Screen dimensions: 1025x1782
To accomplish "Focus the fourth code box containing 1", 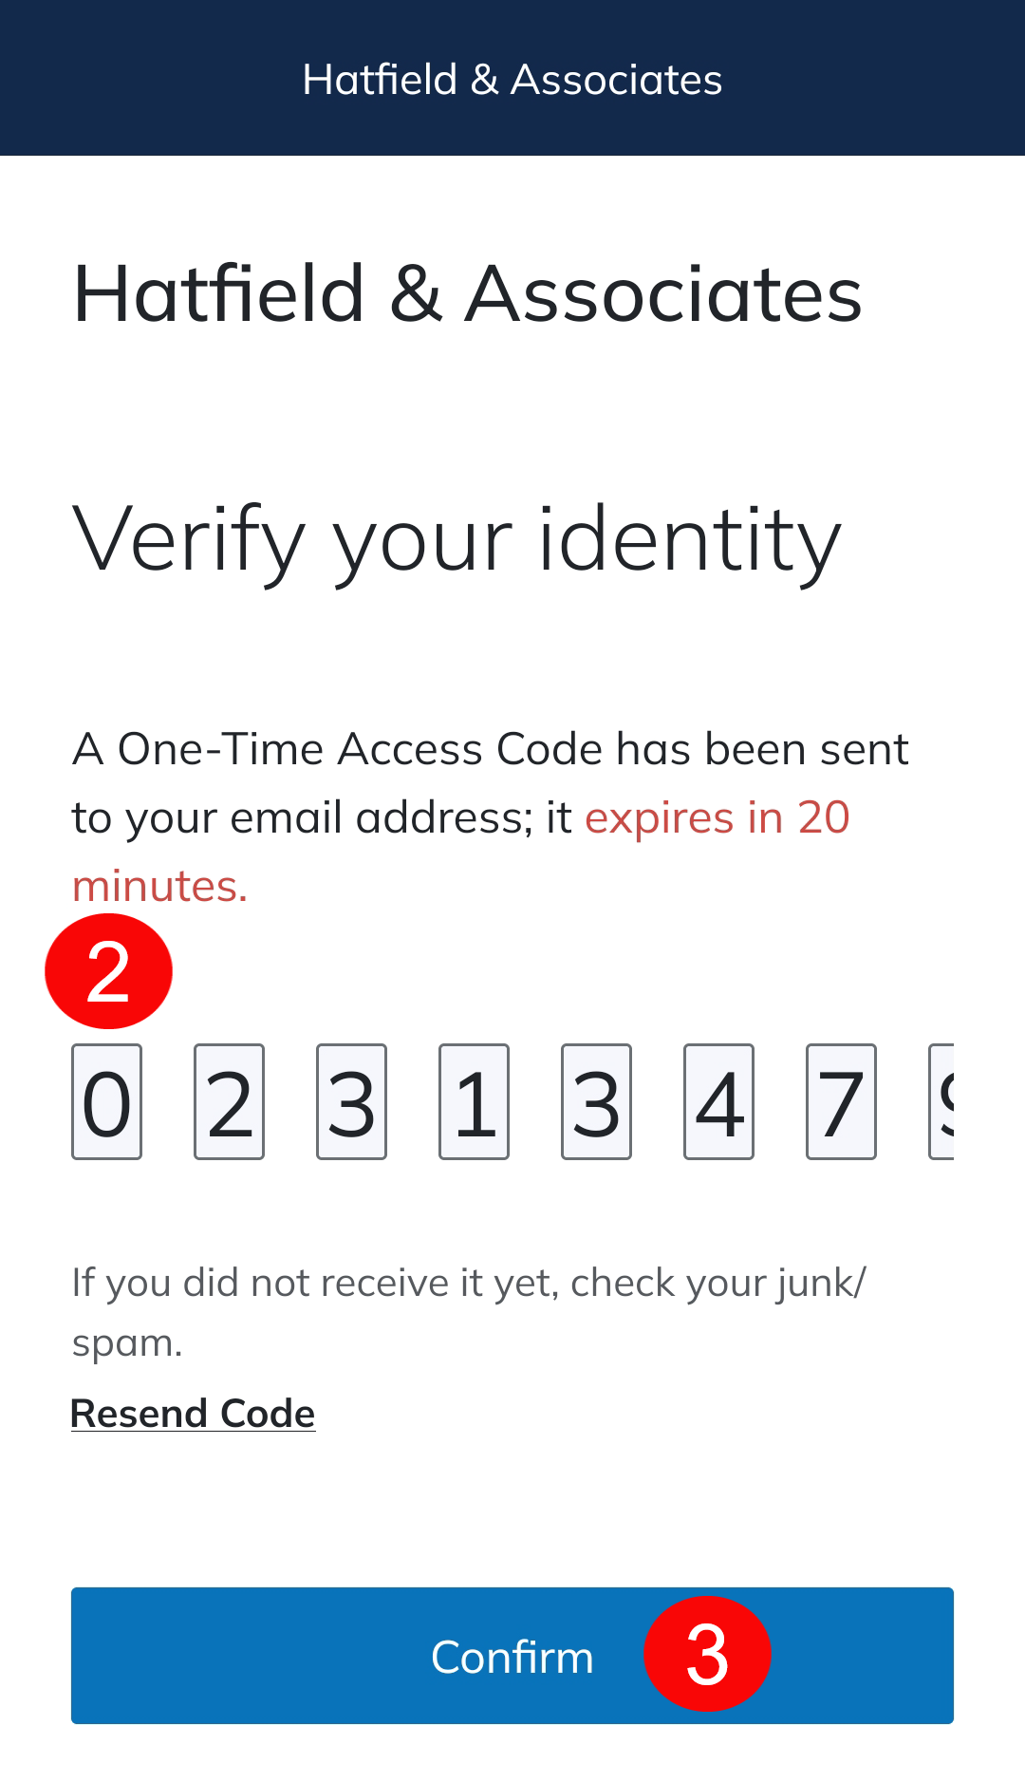I will (475, 1102).
